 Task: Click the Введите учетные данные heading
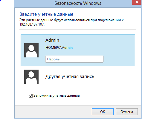(x=46, y=14)
